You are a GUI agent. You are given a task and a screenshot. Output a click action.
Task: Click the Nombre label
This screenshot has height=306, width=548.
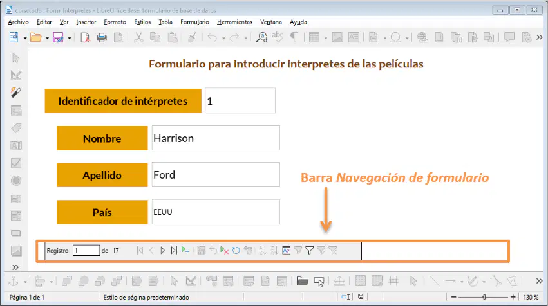click(x=102, y=138)
